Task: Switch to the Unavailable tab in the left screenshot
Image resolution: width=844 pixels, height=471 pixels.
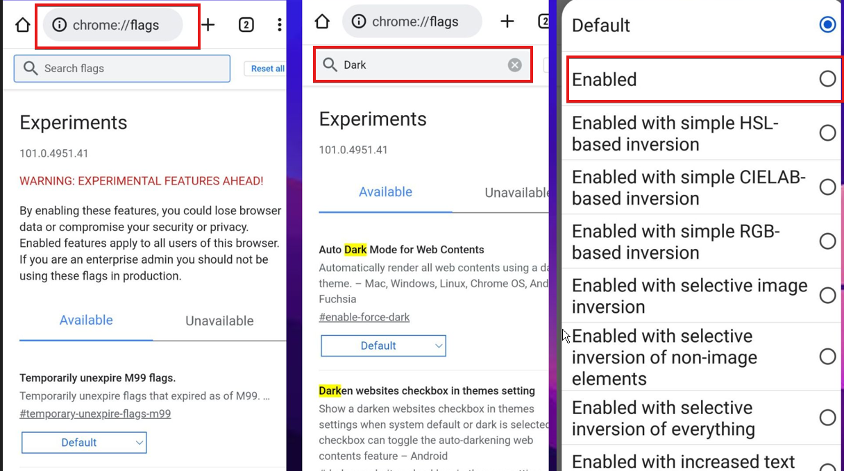Action: coord(219,320)
